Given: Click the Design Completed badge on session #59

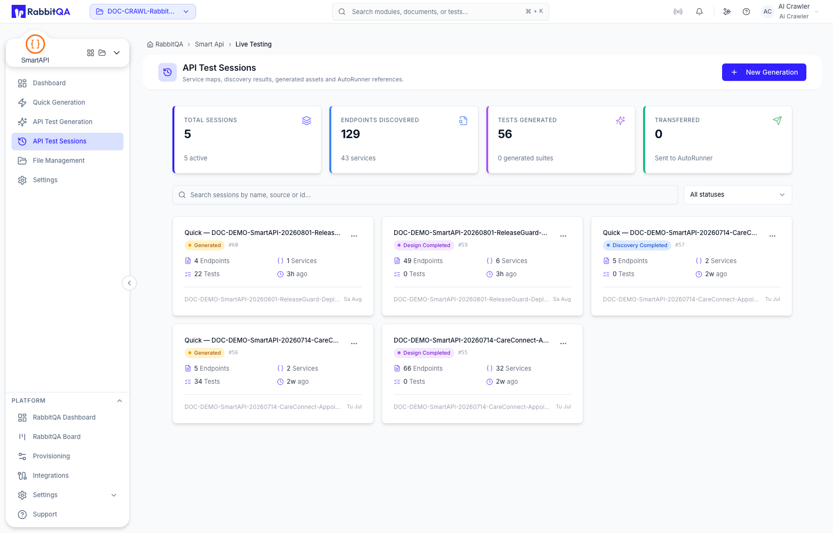Looking at the screenshot, I should pyautogui.click(x=424, y=246).
